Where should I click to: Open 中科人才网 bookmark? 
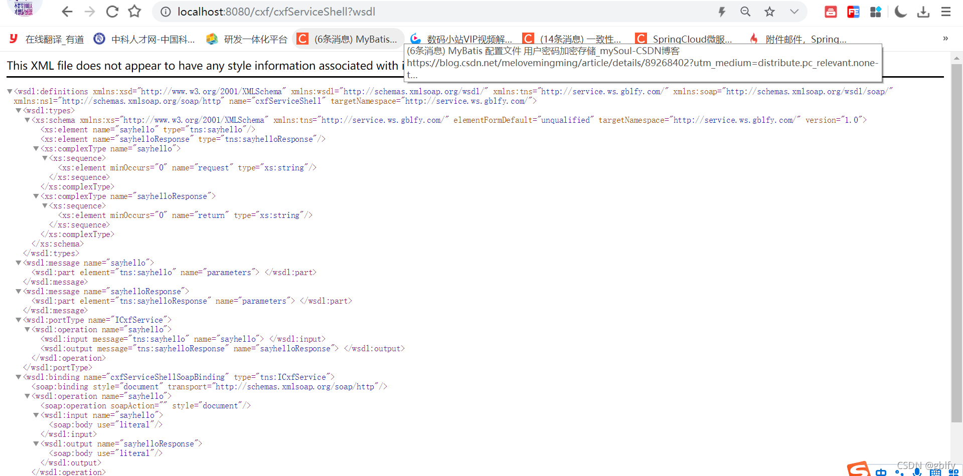point(144,39)
